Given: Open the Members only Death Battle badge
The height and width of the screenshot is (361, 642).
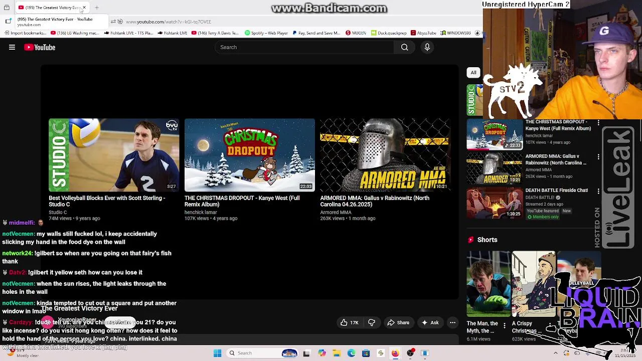Looking at the screenshot, I should point(543,217).
